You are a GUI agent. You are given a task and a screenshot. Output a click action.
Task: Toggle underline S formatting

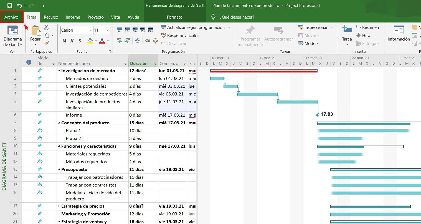(80, 41)
